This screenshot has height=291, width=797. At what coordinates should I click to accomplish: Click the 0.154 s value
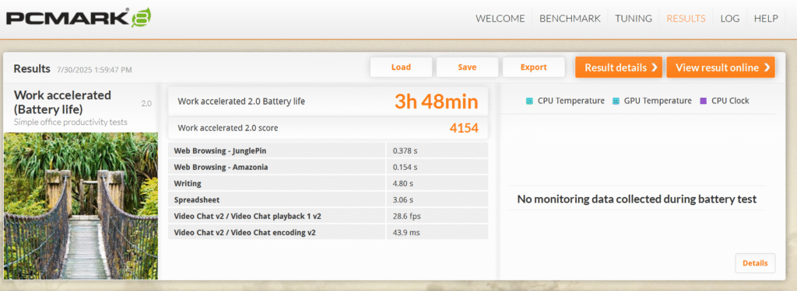click(x=405, y=167)
